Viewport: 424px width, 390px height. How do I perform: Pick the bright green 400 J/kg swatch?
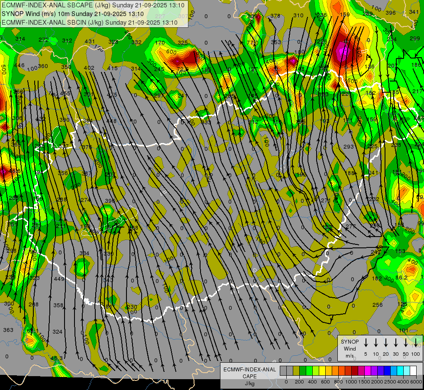(x=309, y=370)
